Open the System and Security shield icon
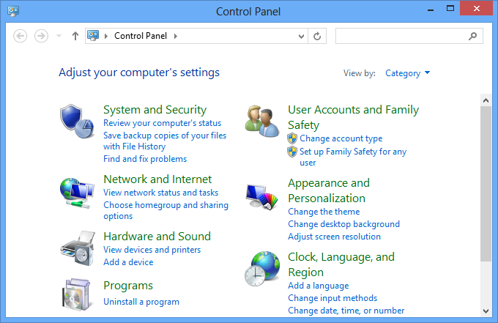498x323 pixels. pos(77,121)
